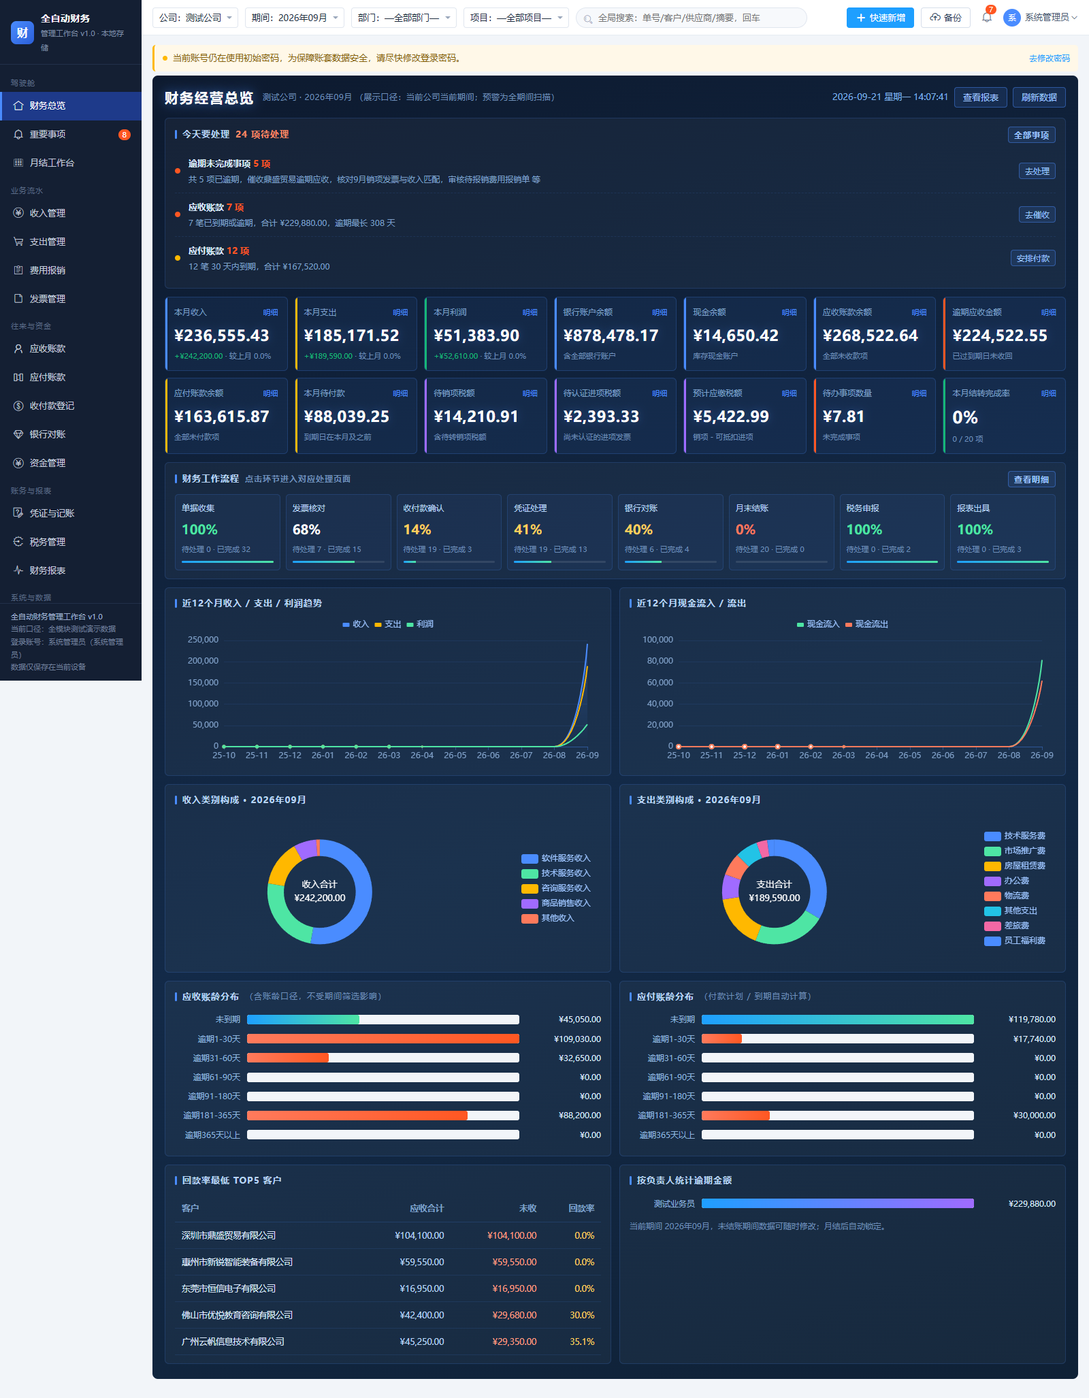Click the yen icon beside 收入管理
1089x1398 pixels.
coord(18,213)
